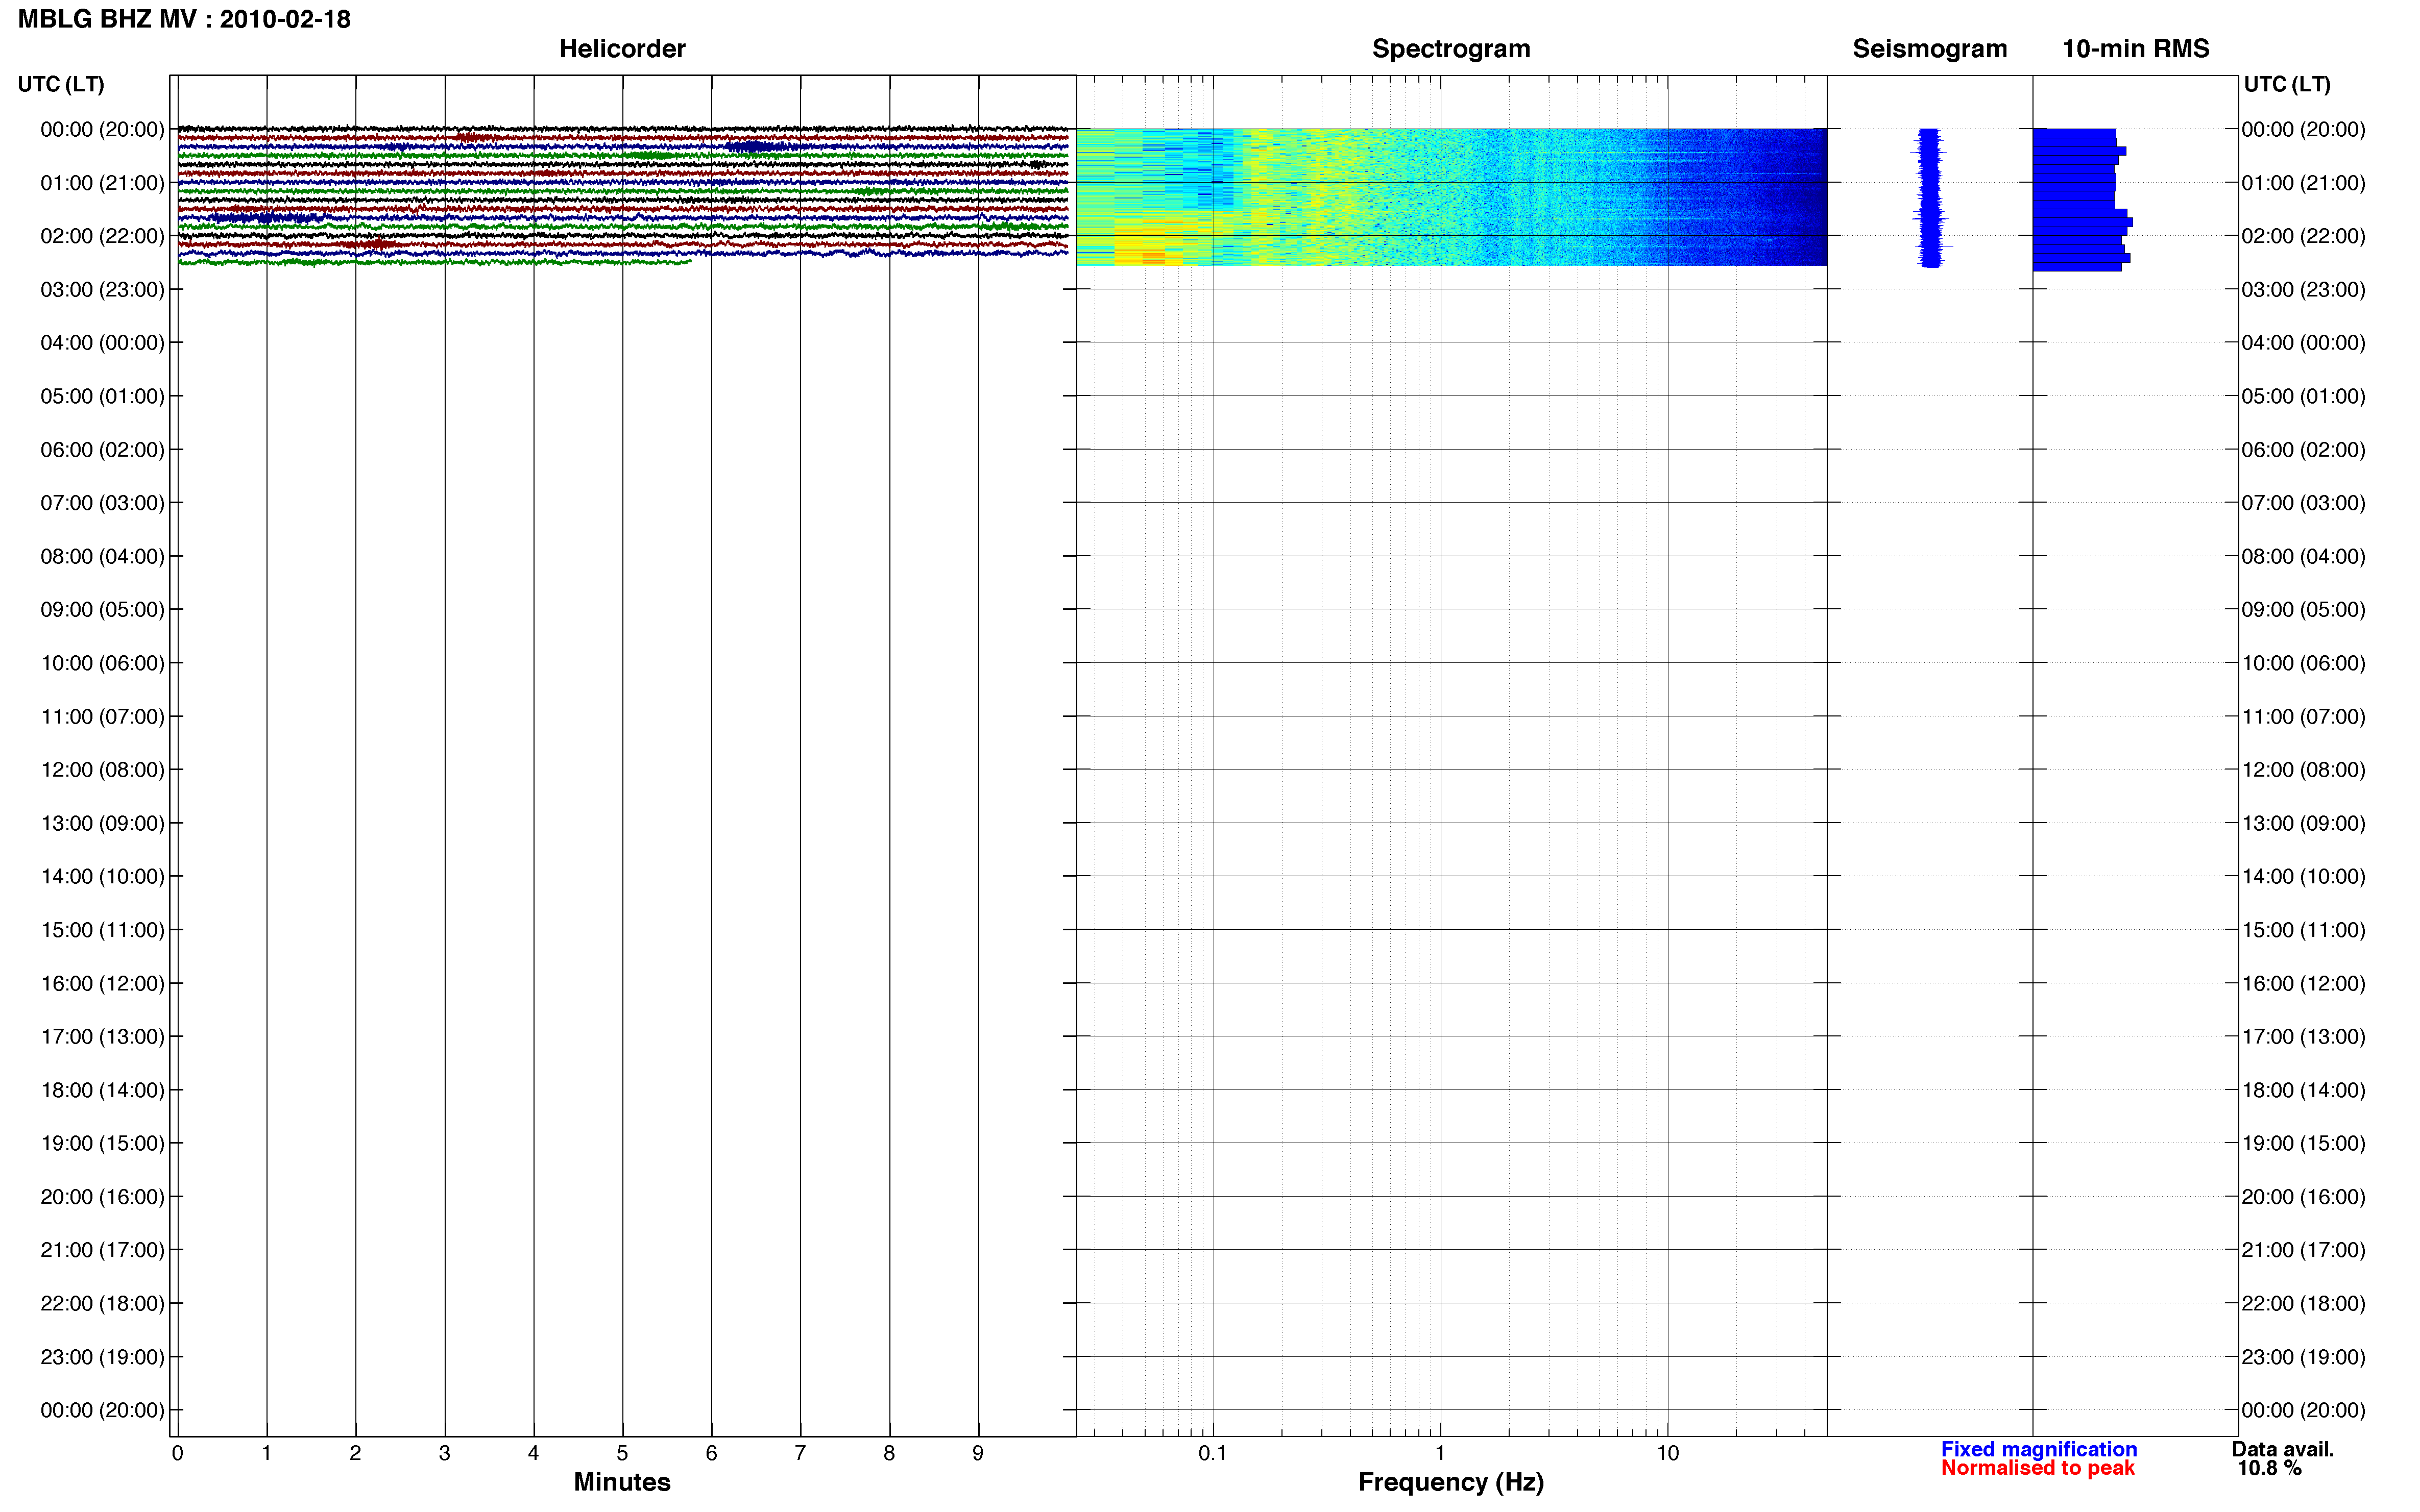
Task: Click 03:00 (23:00) on the Helicorder time axis
Action: coord(102,289)
